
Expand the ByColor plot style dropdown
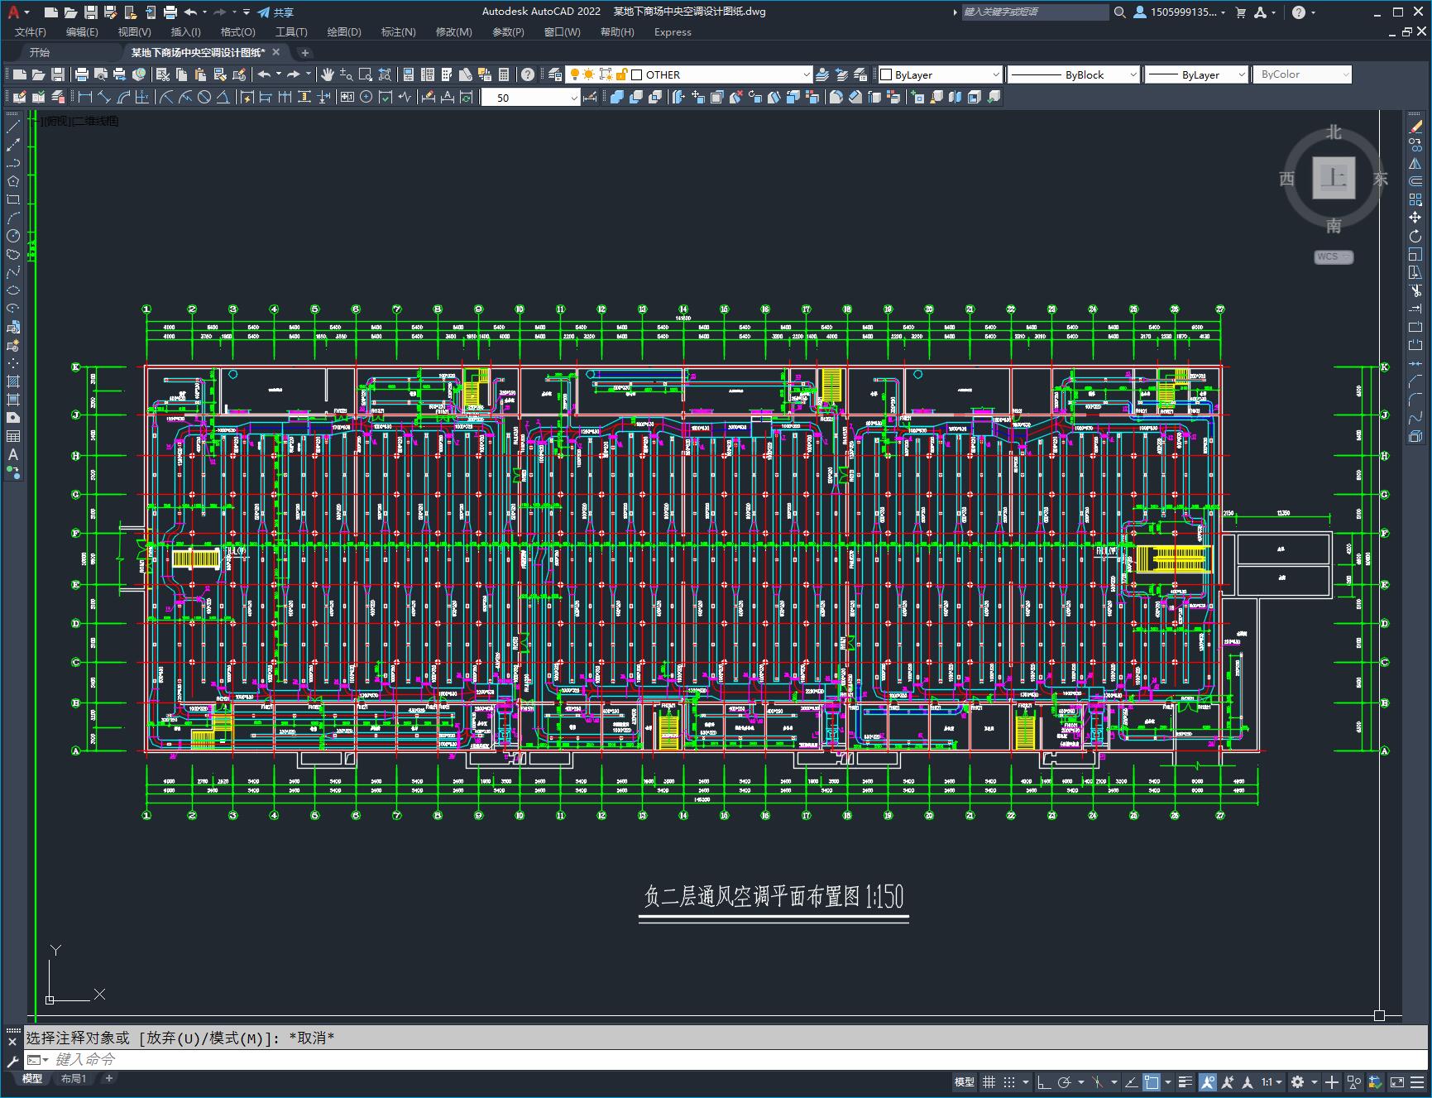[1345, 74]
